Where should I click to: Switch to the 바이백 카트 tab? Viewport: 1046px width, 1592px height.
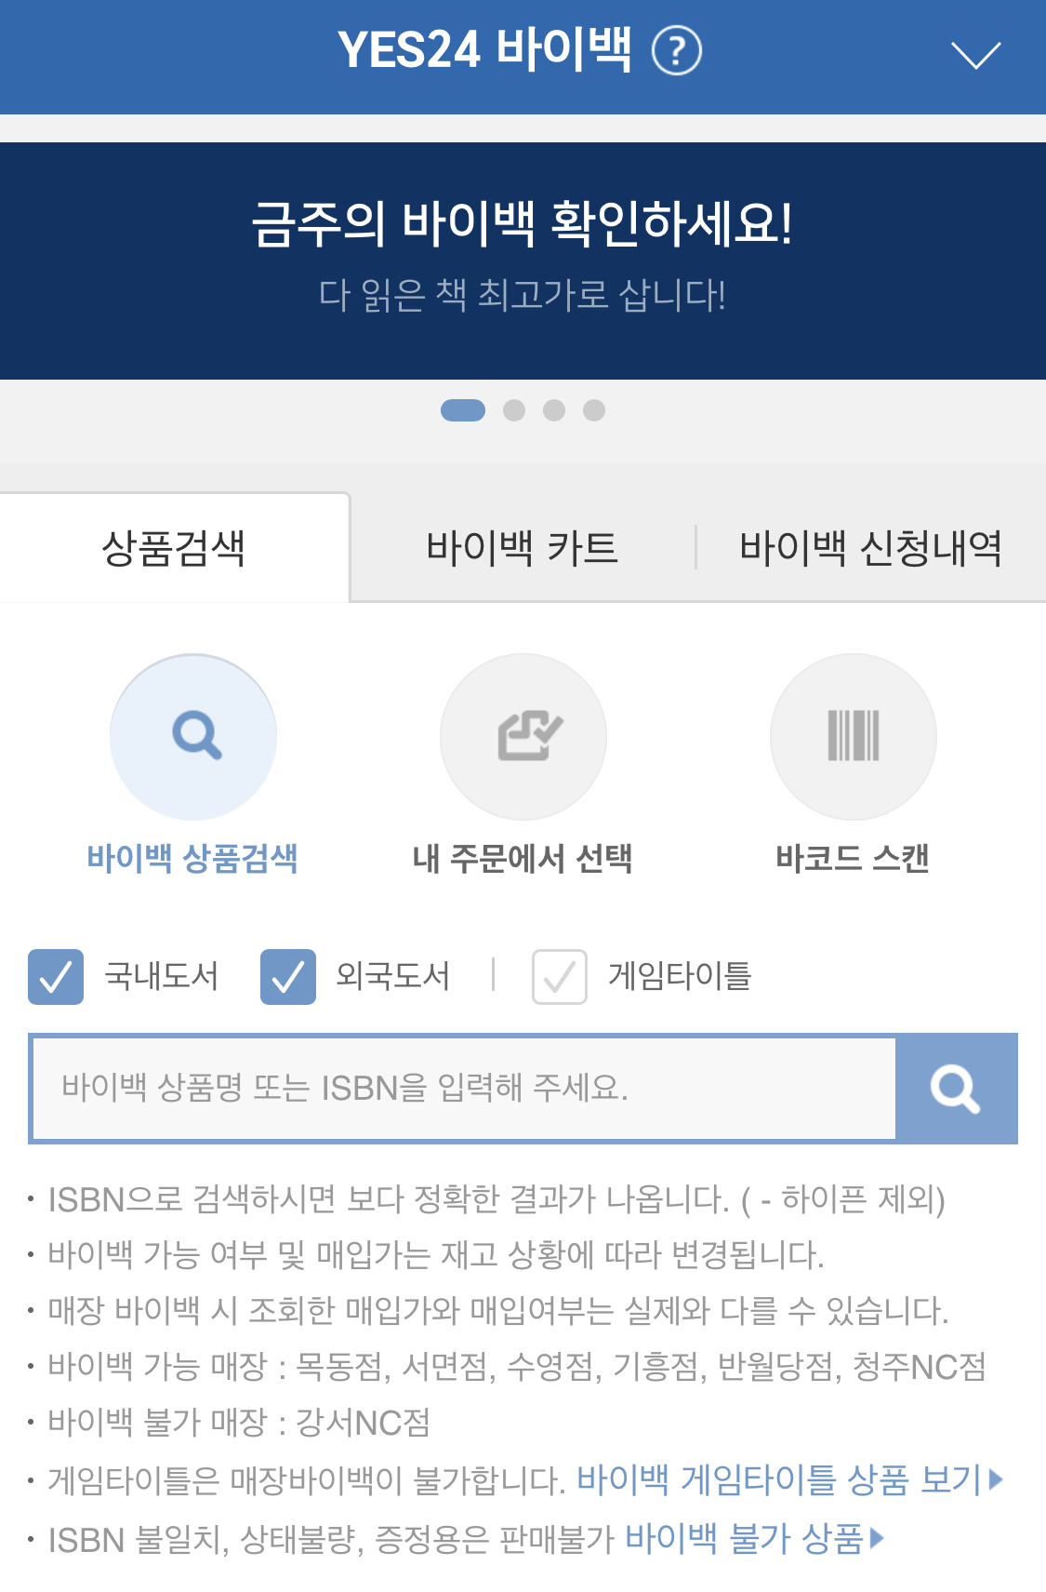tap(522, 547)
